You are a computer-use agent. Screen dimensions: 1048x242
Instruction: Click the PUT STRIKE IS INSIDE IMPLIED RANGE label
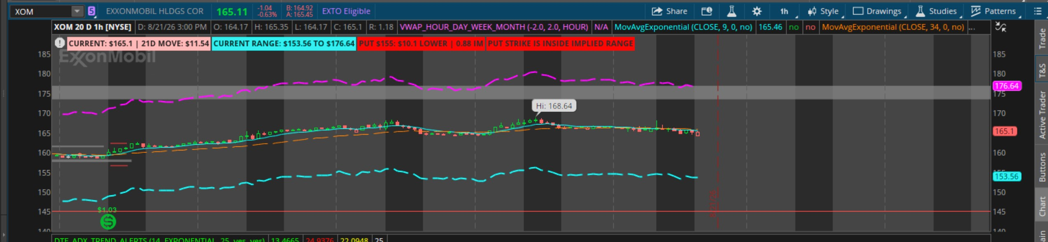pos(560,43)
